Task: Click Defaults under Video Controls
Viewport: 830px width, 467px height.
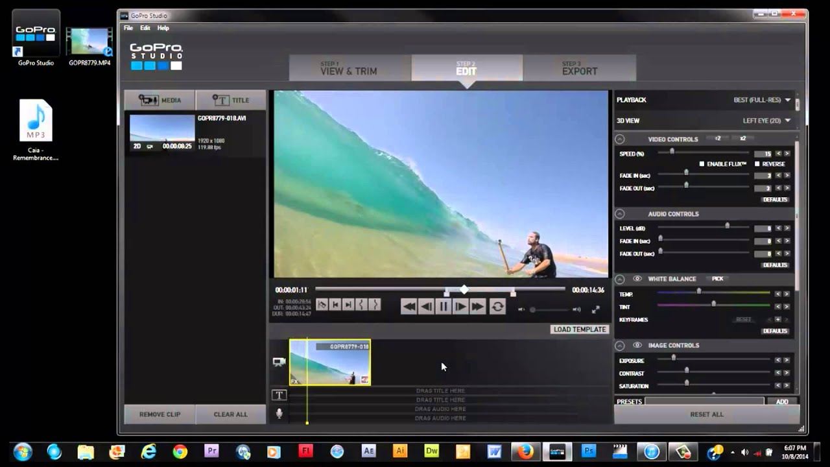Action: (775, 200)
